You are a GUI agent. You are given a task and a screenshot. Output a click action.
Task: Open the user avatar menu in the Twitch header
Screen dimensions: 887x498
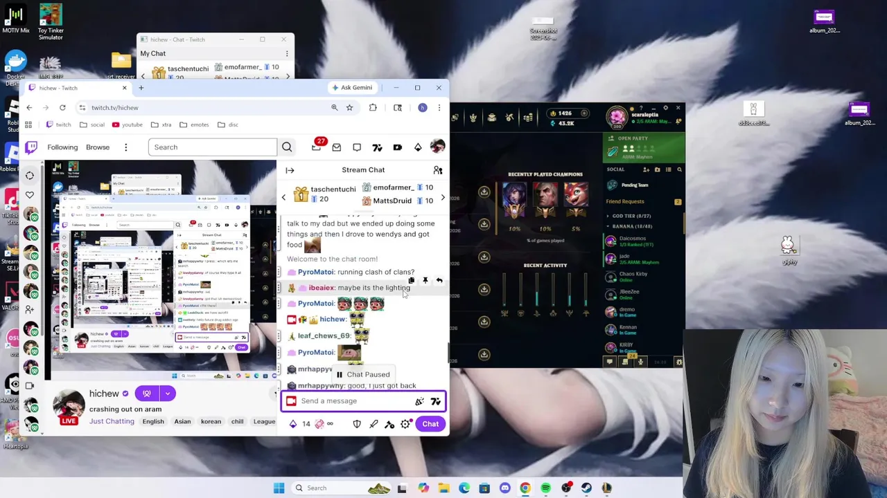click(x=437, y=147)
